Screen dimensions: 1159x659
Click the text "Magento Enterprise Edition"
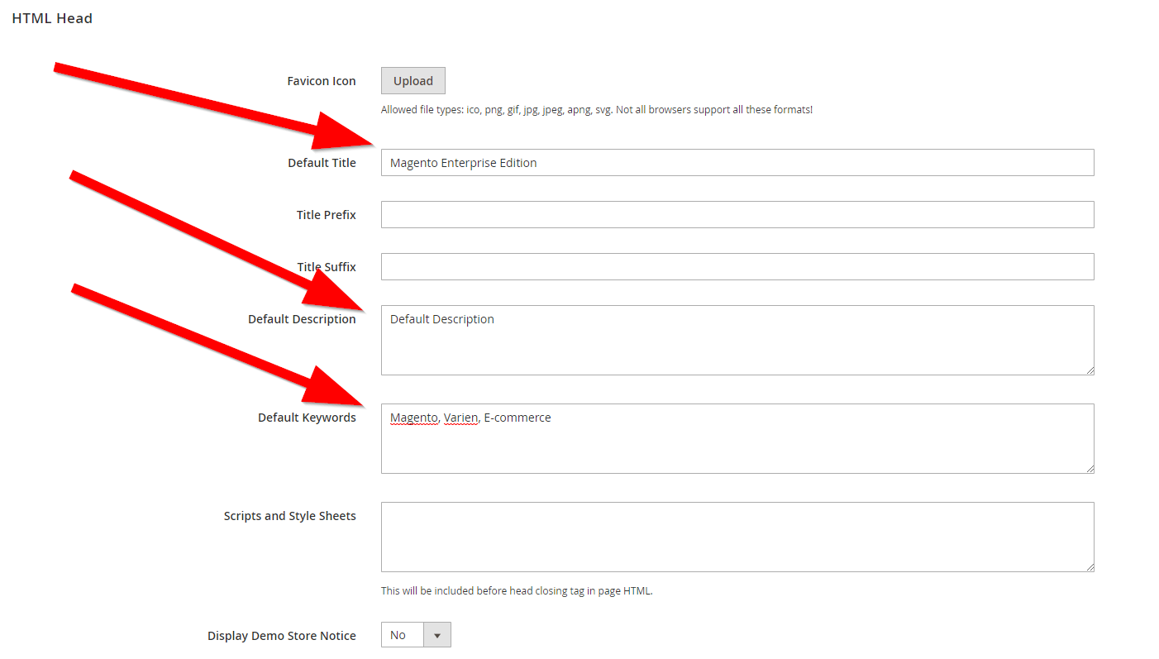coord(462,162)
